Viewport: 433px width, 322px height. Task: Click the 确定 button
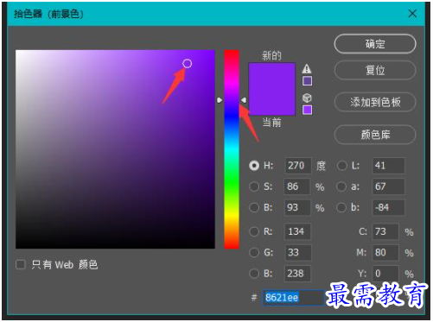(375, 44)
